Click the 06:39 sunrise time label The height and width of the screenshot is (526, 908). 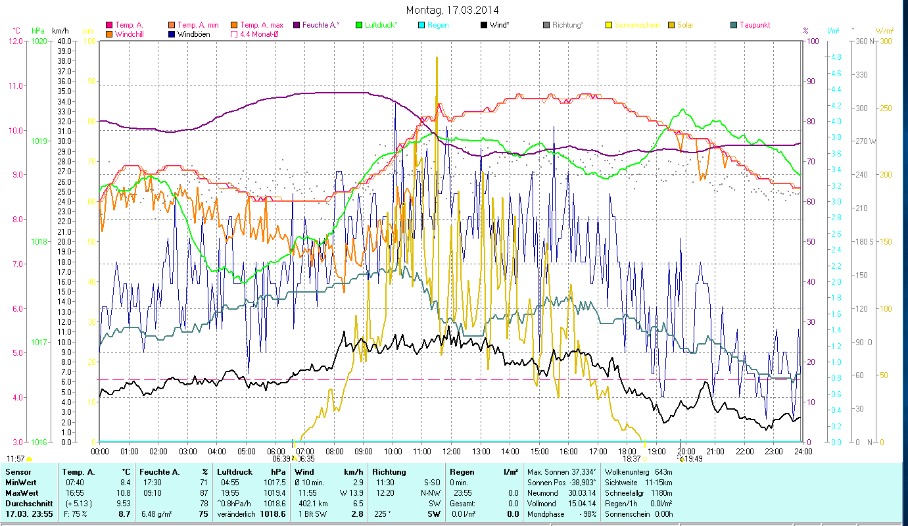point(281,459)
